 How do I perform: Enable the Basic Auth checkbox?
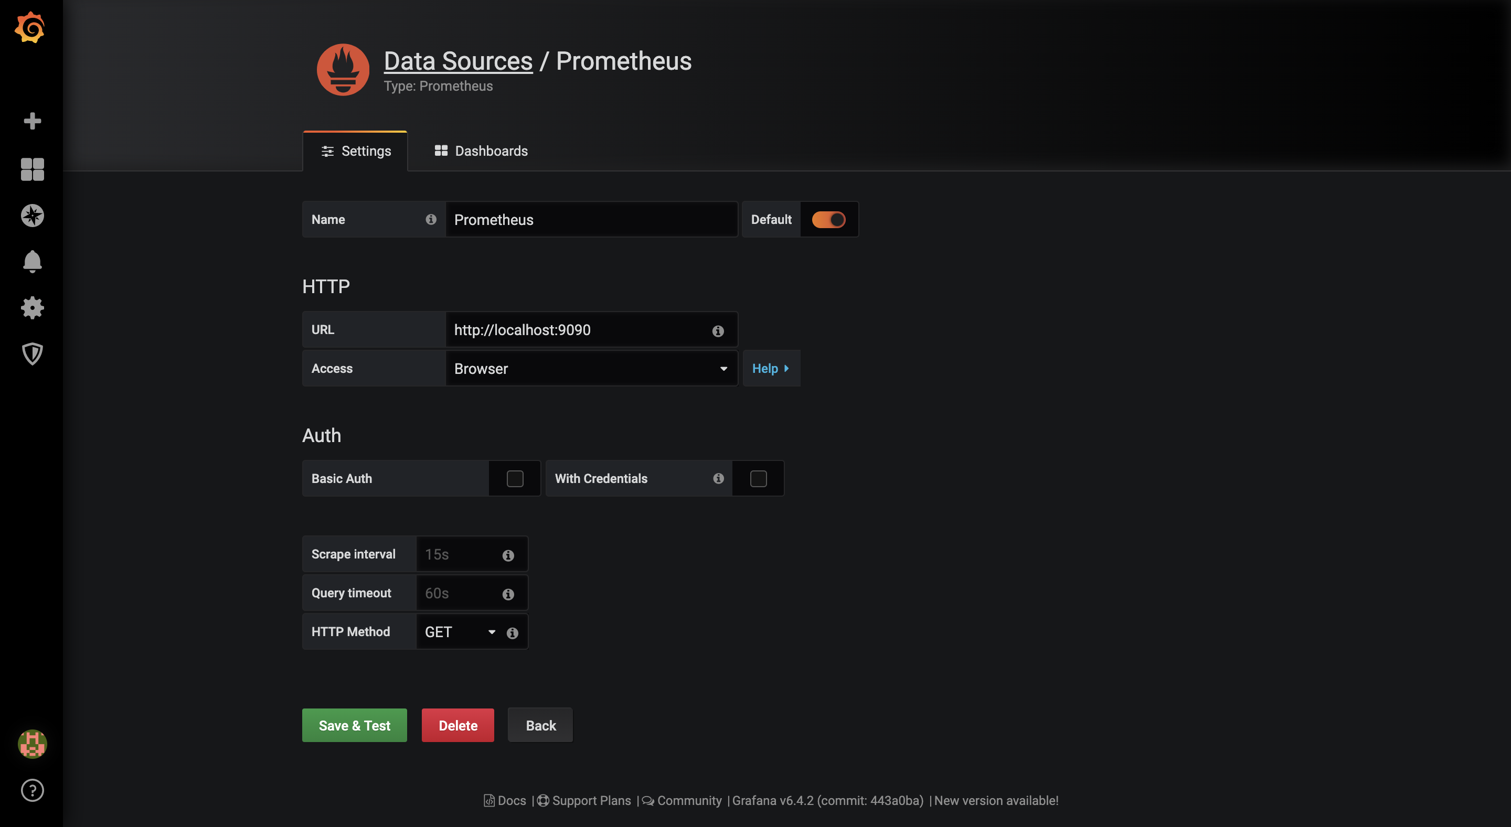pyautogui.click(x=515, y=479)
